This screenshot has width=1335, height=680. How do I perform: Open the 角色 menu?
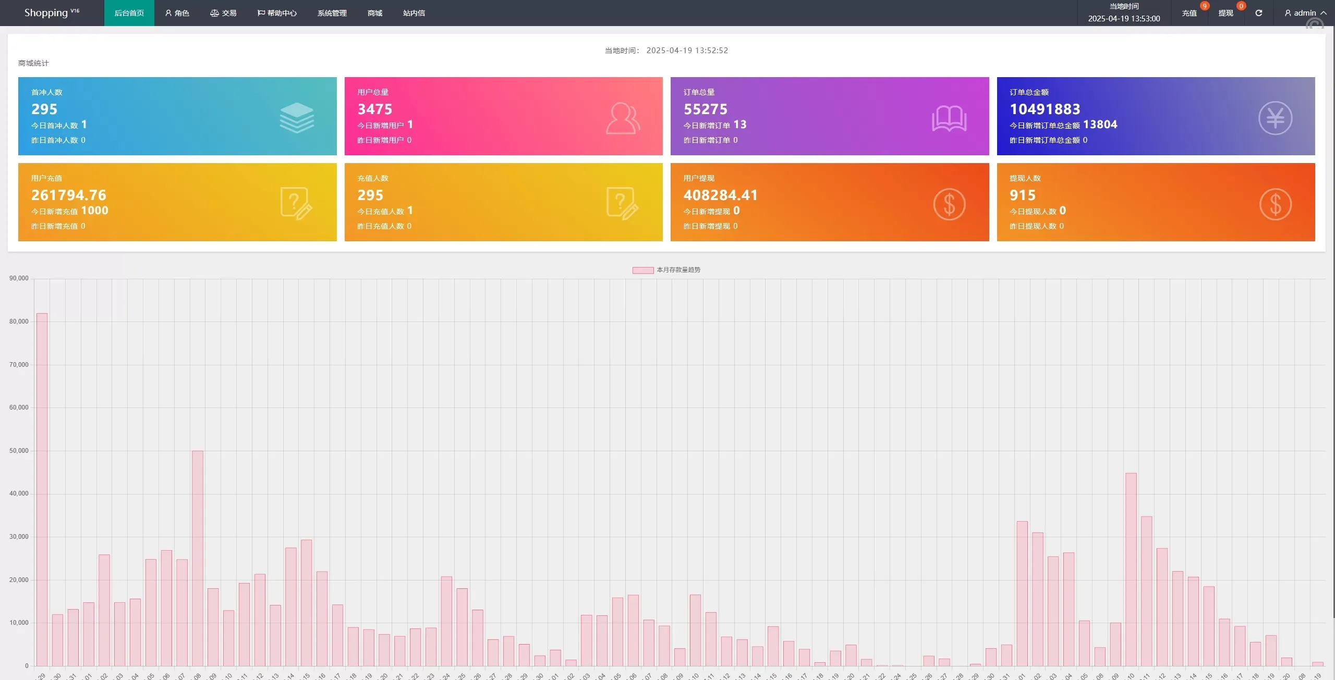(x=177, y=13)
